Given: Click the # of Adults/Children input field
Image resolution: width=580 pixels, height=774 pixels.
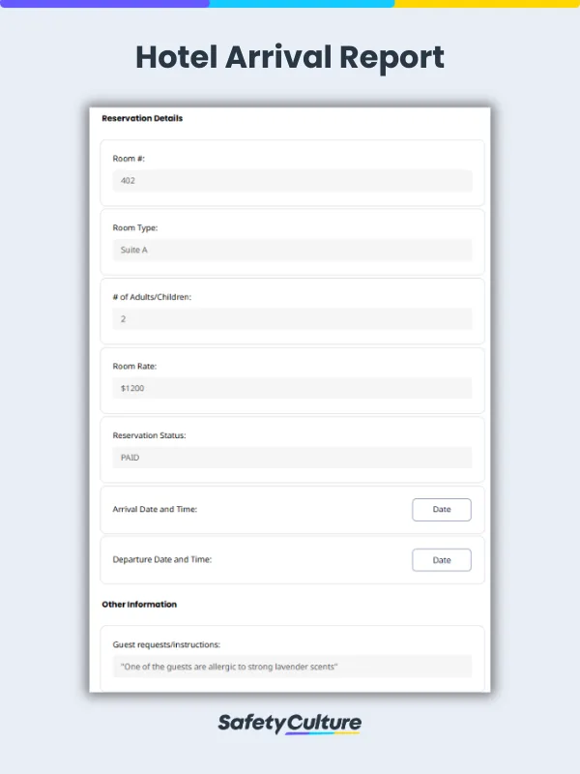Looking at the screenshot, I should pos(290,319).
